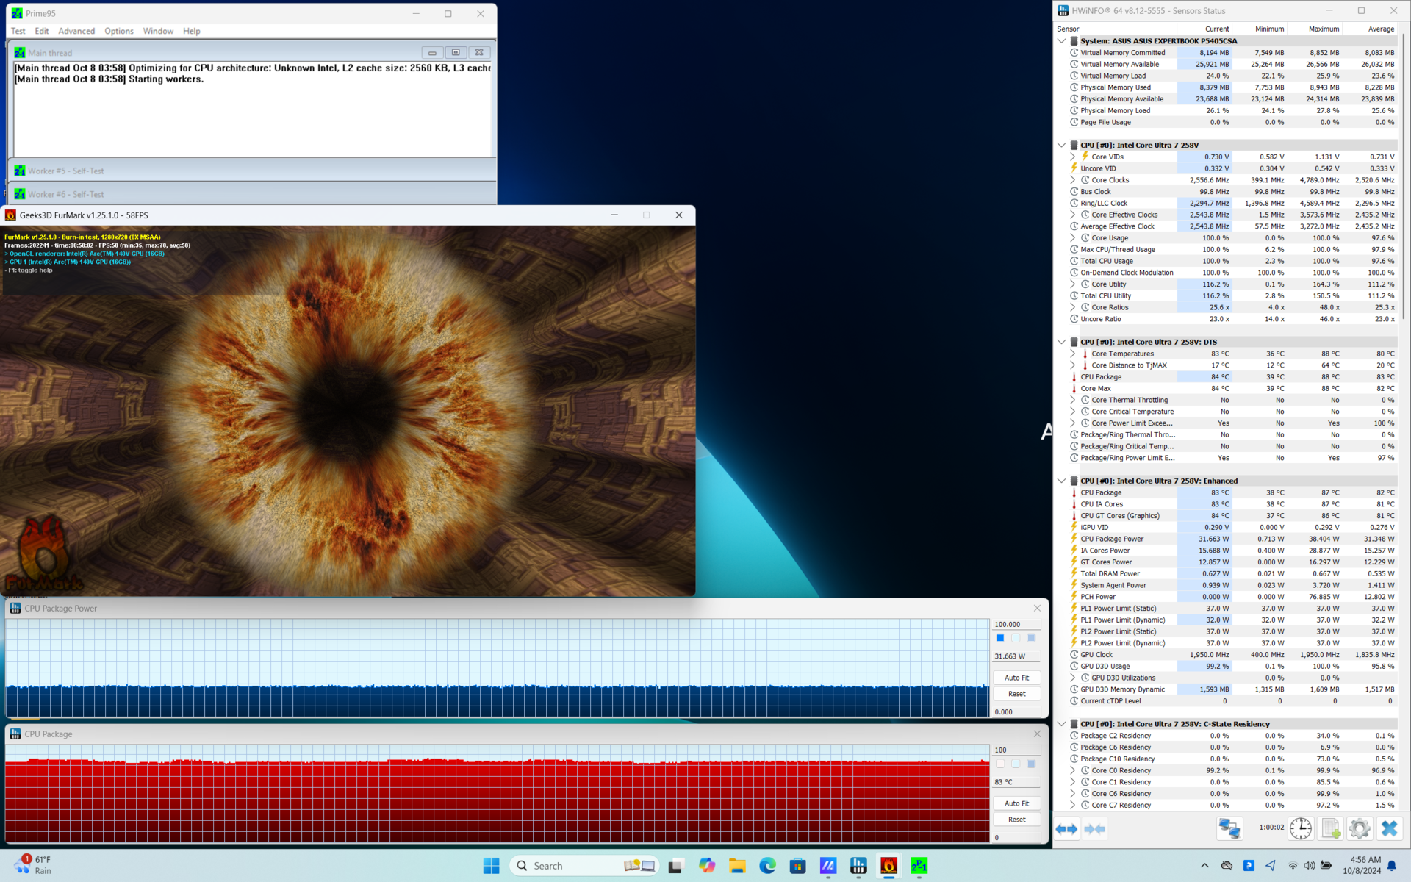The height and width of the screenshot is (882, 1411).
Task: Click the clock reset timer icon
Action: tap(1300, 828)
